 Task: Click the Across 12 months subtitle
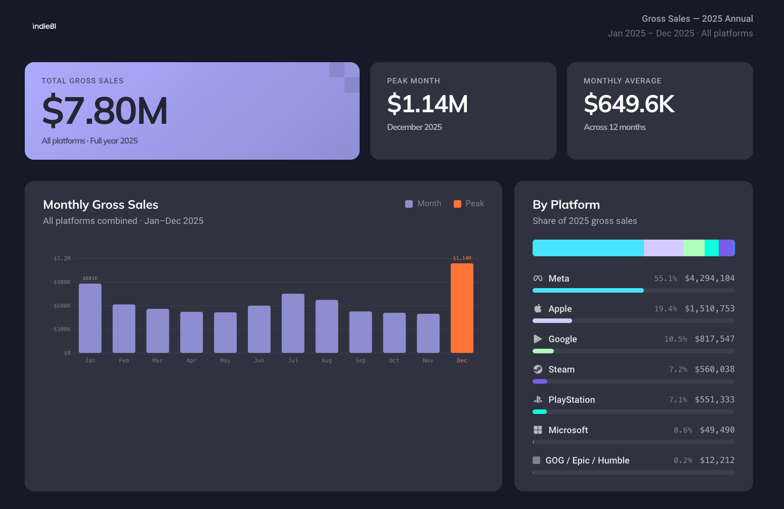pyautogui.click(x=615, y=127)
